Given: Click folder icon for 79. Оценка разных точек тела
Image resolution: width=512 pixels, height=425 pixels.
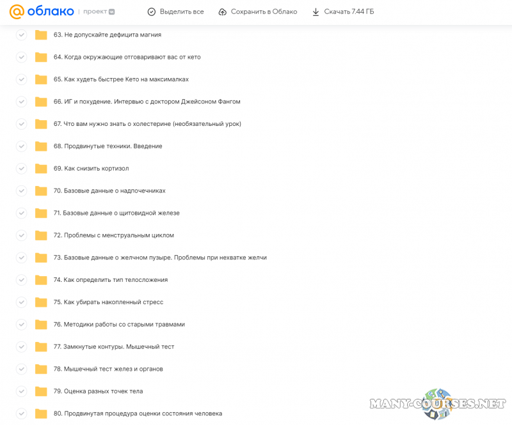Looking at the screenshot, I should [x=41, y=391].
